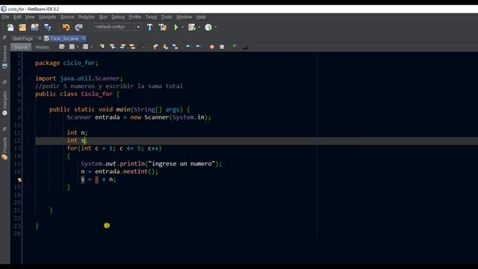The image size is (478, 269).
Task: Build the project with the hammer icon
Action: click(x=149, y=28)
